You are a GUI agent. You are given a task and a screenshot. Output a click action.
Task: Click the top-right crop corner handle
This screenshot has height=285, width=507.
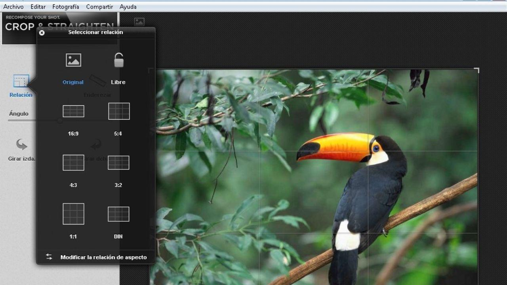(476, 70)
